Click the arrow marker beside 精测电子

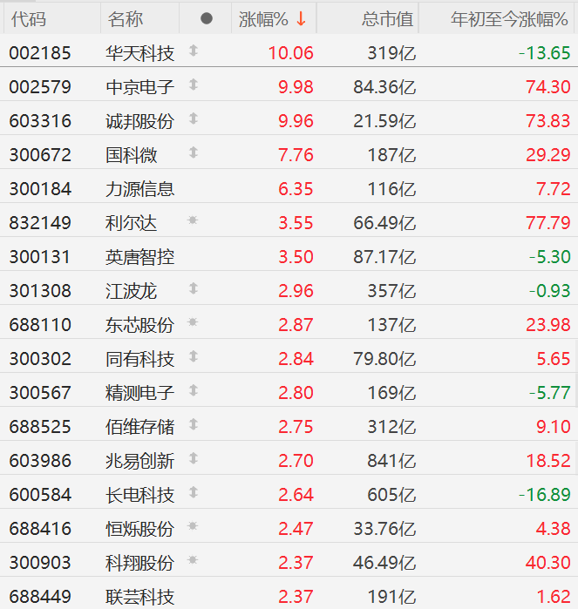(x=194, y=390)
